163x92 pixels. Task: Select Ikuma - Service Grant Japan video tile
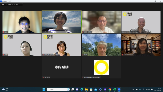tap(141, 22)
